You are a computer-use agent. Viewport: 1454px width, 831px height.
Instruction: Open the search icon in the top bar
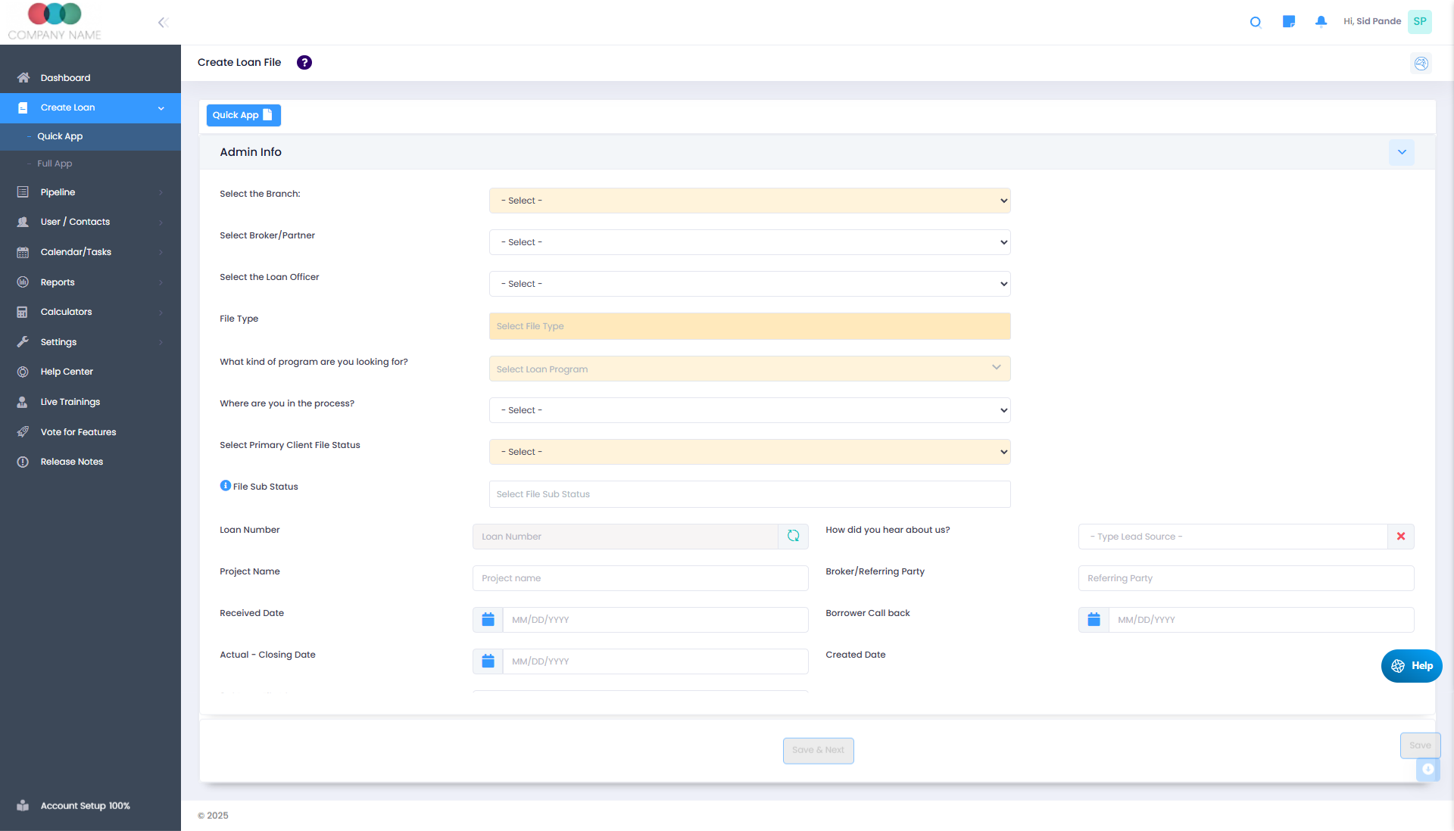coord(1256,22)
